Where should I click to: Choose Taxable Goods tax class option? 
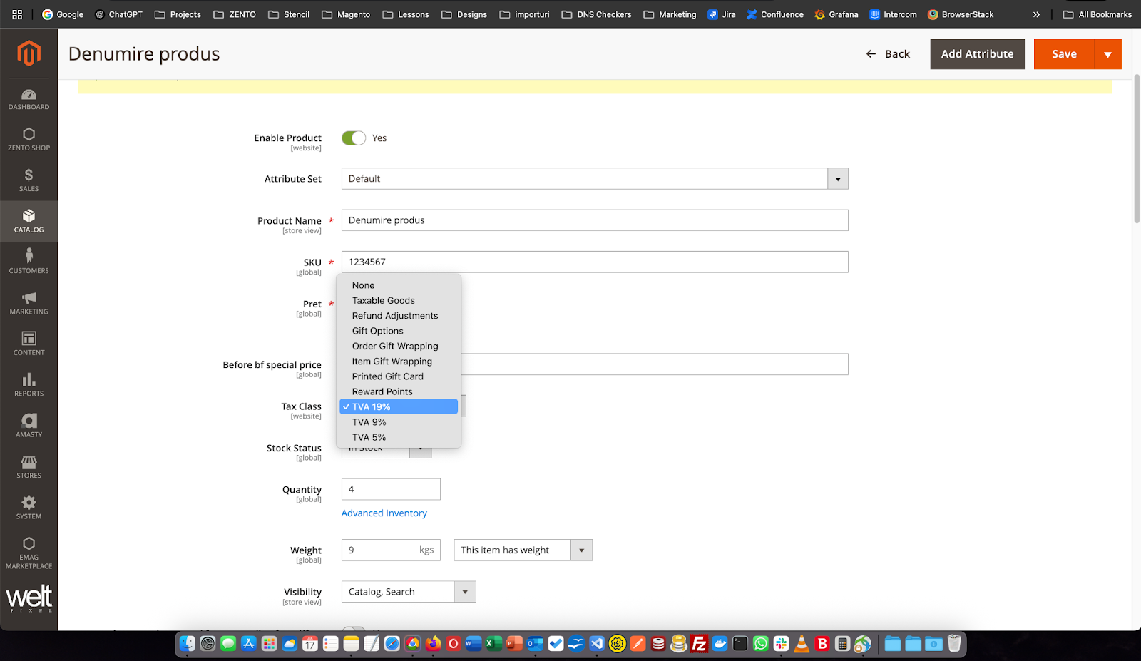[x=399, y=301]
